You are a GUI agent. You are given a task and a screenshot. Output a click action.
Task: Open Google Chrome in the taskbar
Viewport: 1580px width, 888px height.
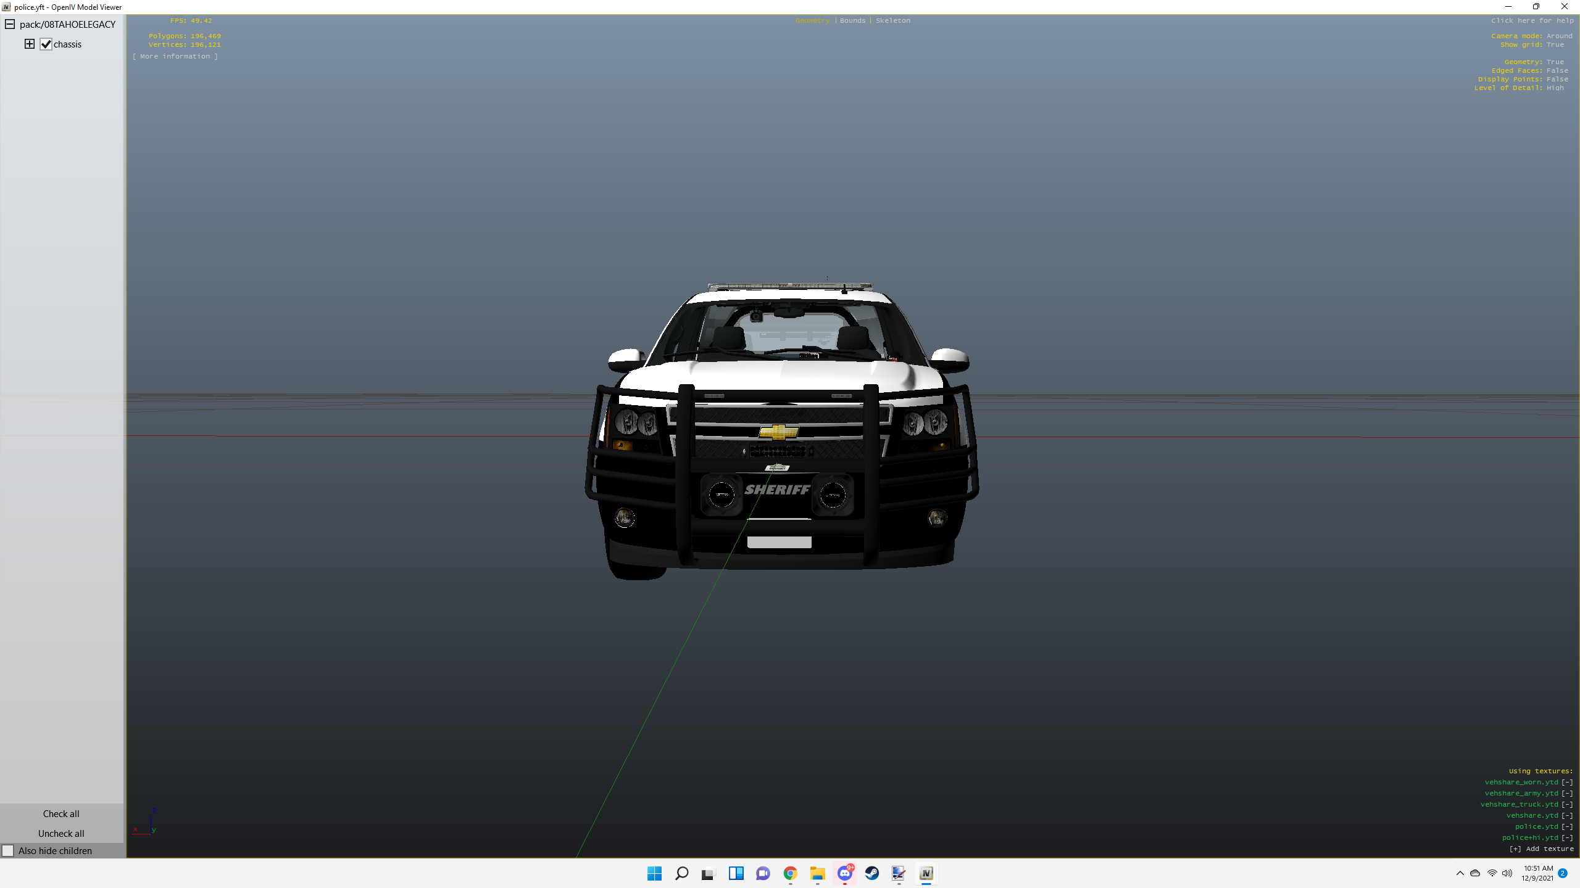coord(790,873)
